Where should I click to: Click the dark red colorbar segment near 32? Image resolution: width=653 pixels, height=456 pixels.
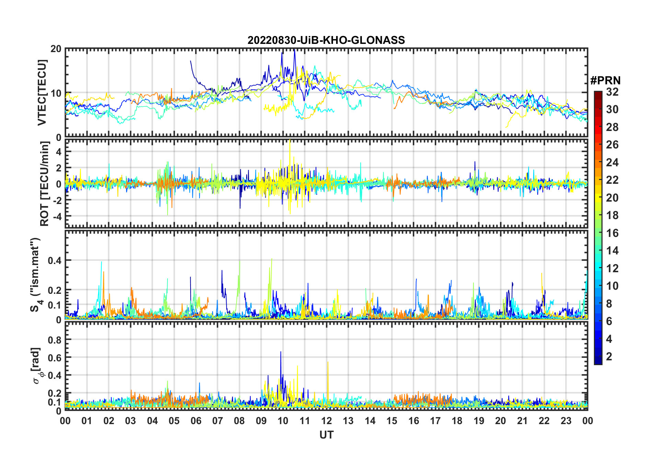tap(598, 96)
